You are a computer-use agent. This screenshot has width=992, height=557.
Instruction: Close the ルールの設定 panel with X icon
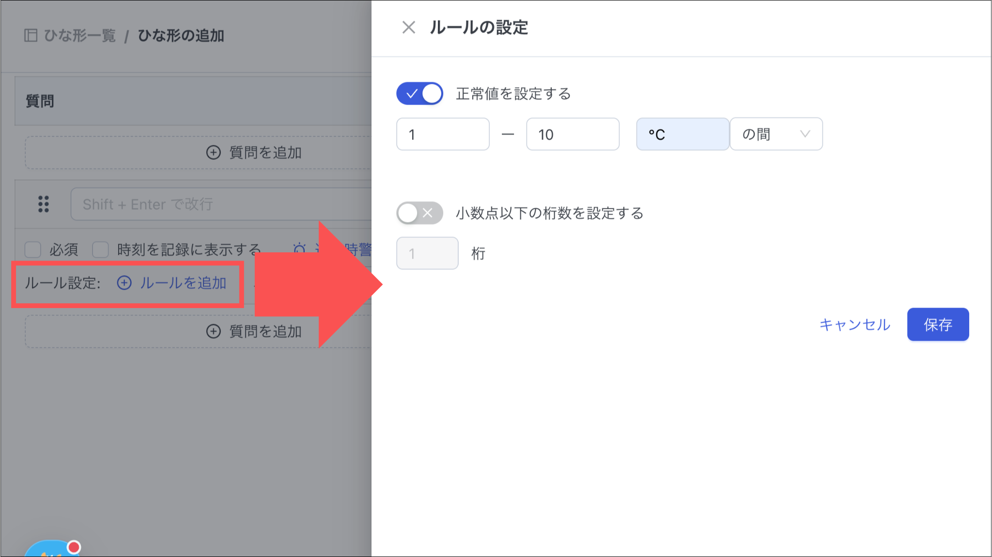[x=408, y=28]
